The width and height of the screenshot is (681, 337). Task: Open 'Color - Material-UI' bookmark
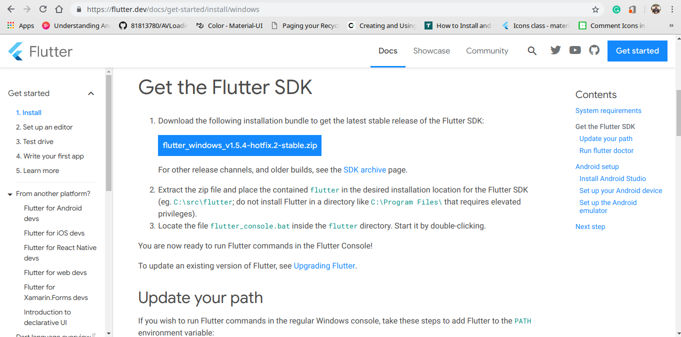click(x=229, y=25)
